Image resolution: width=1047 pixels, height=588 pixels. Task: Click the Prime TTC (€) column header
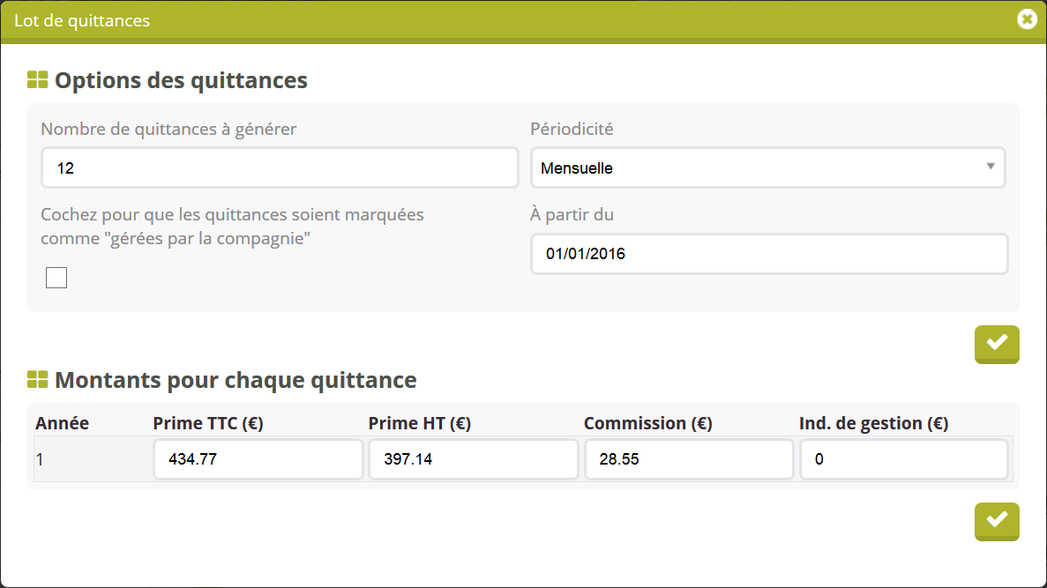(208, 423)
